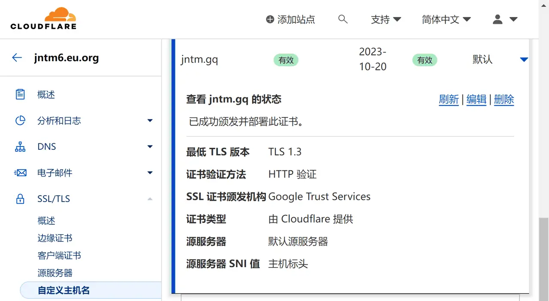Viewport: 549px width, 301px height.
Task: Select 客户端证书 in the sidebar
Action: coord(59,256)
